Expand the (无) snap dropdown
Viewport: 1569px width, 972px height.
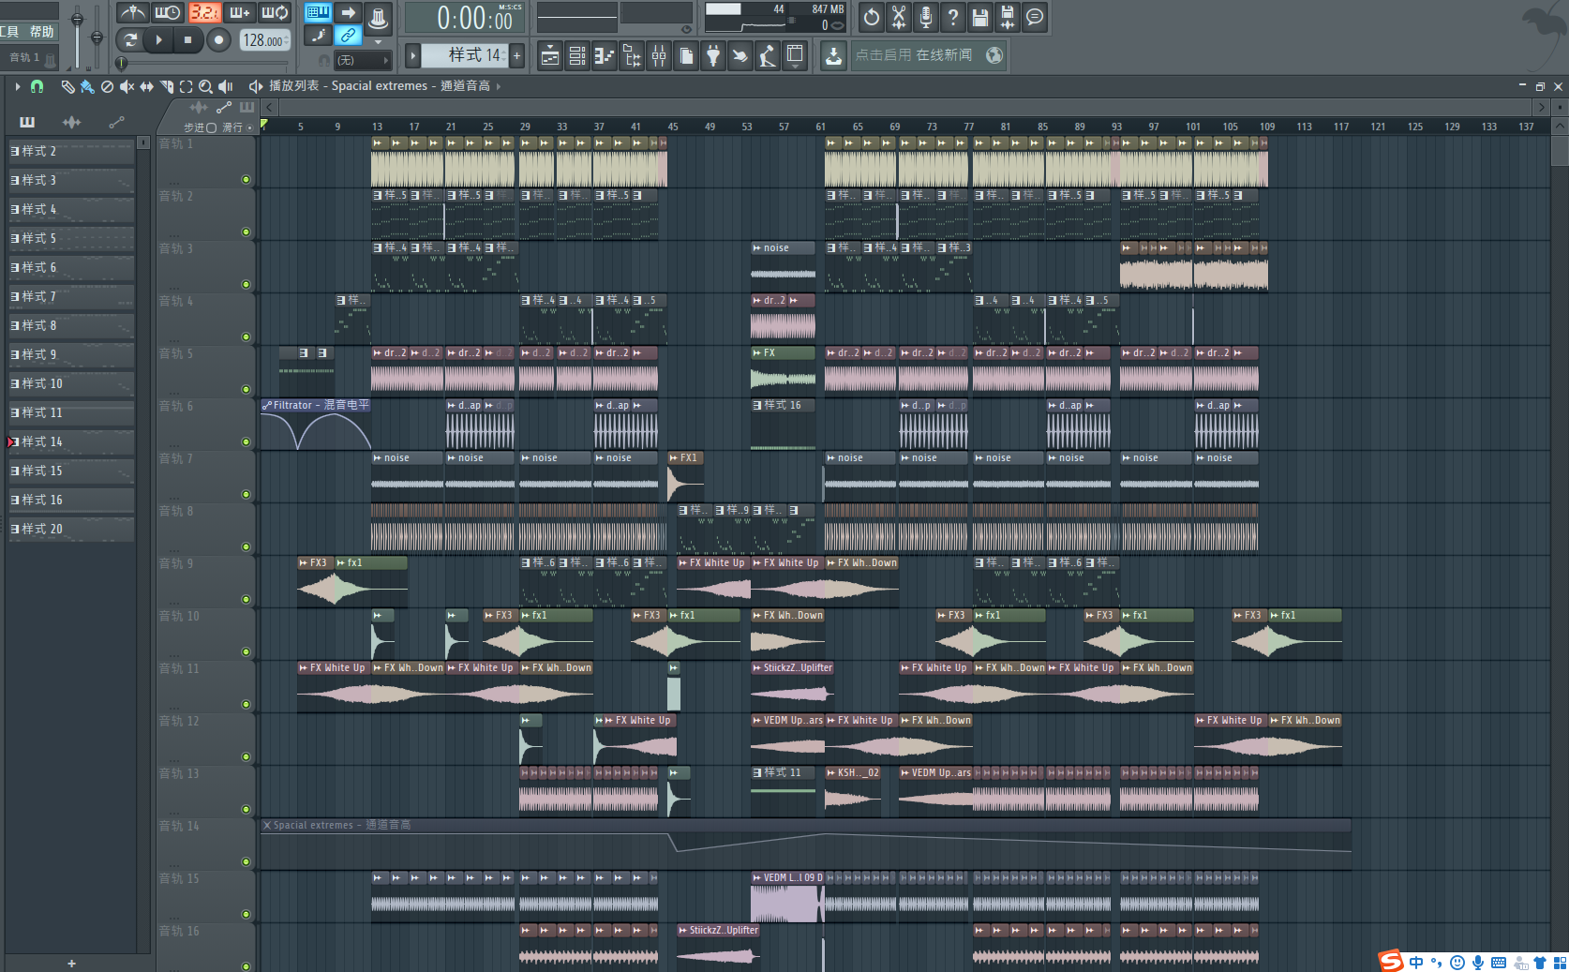pos(362,60)
